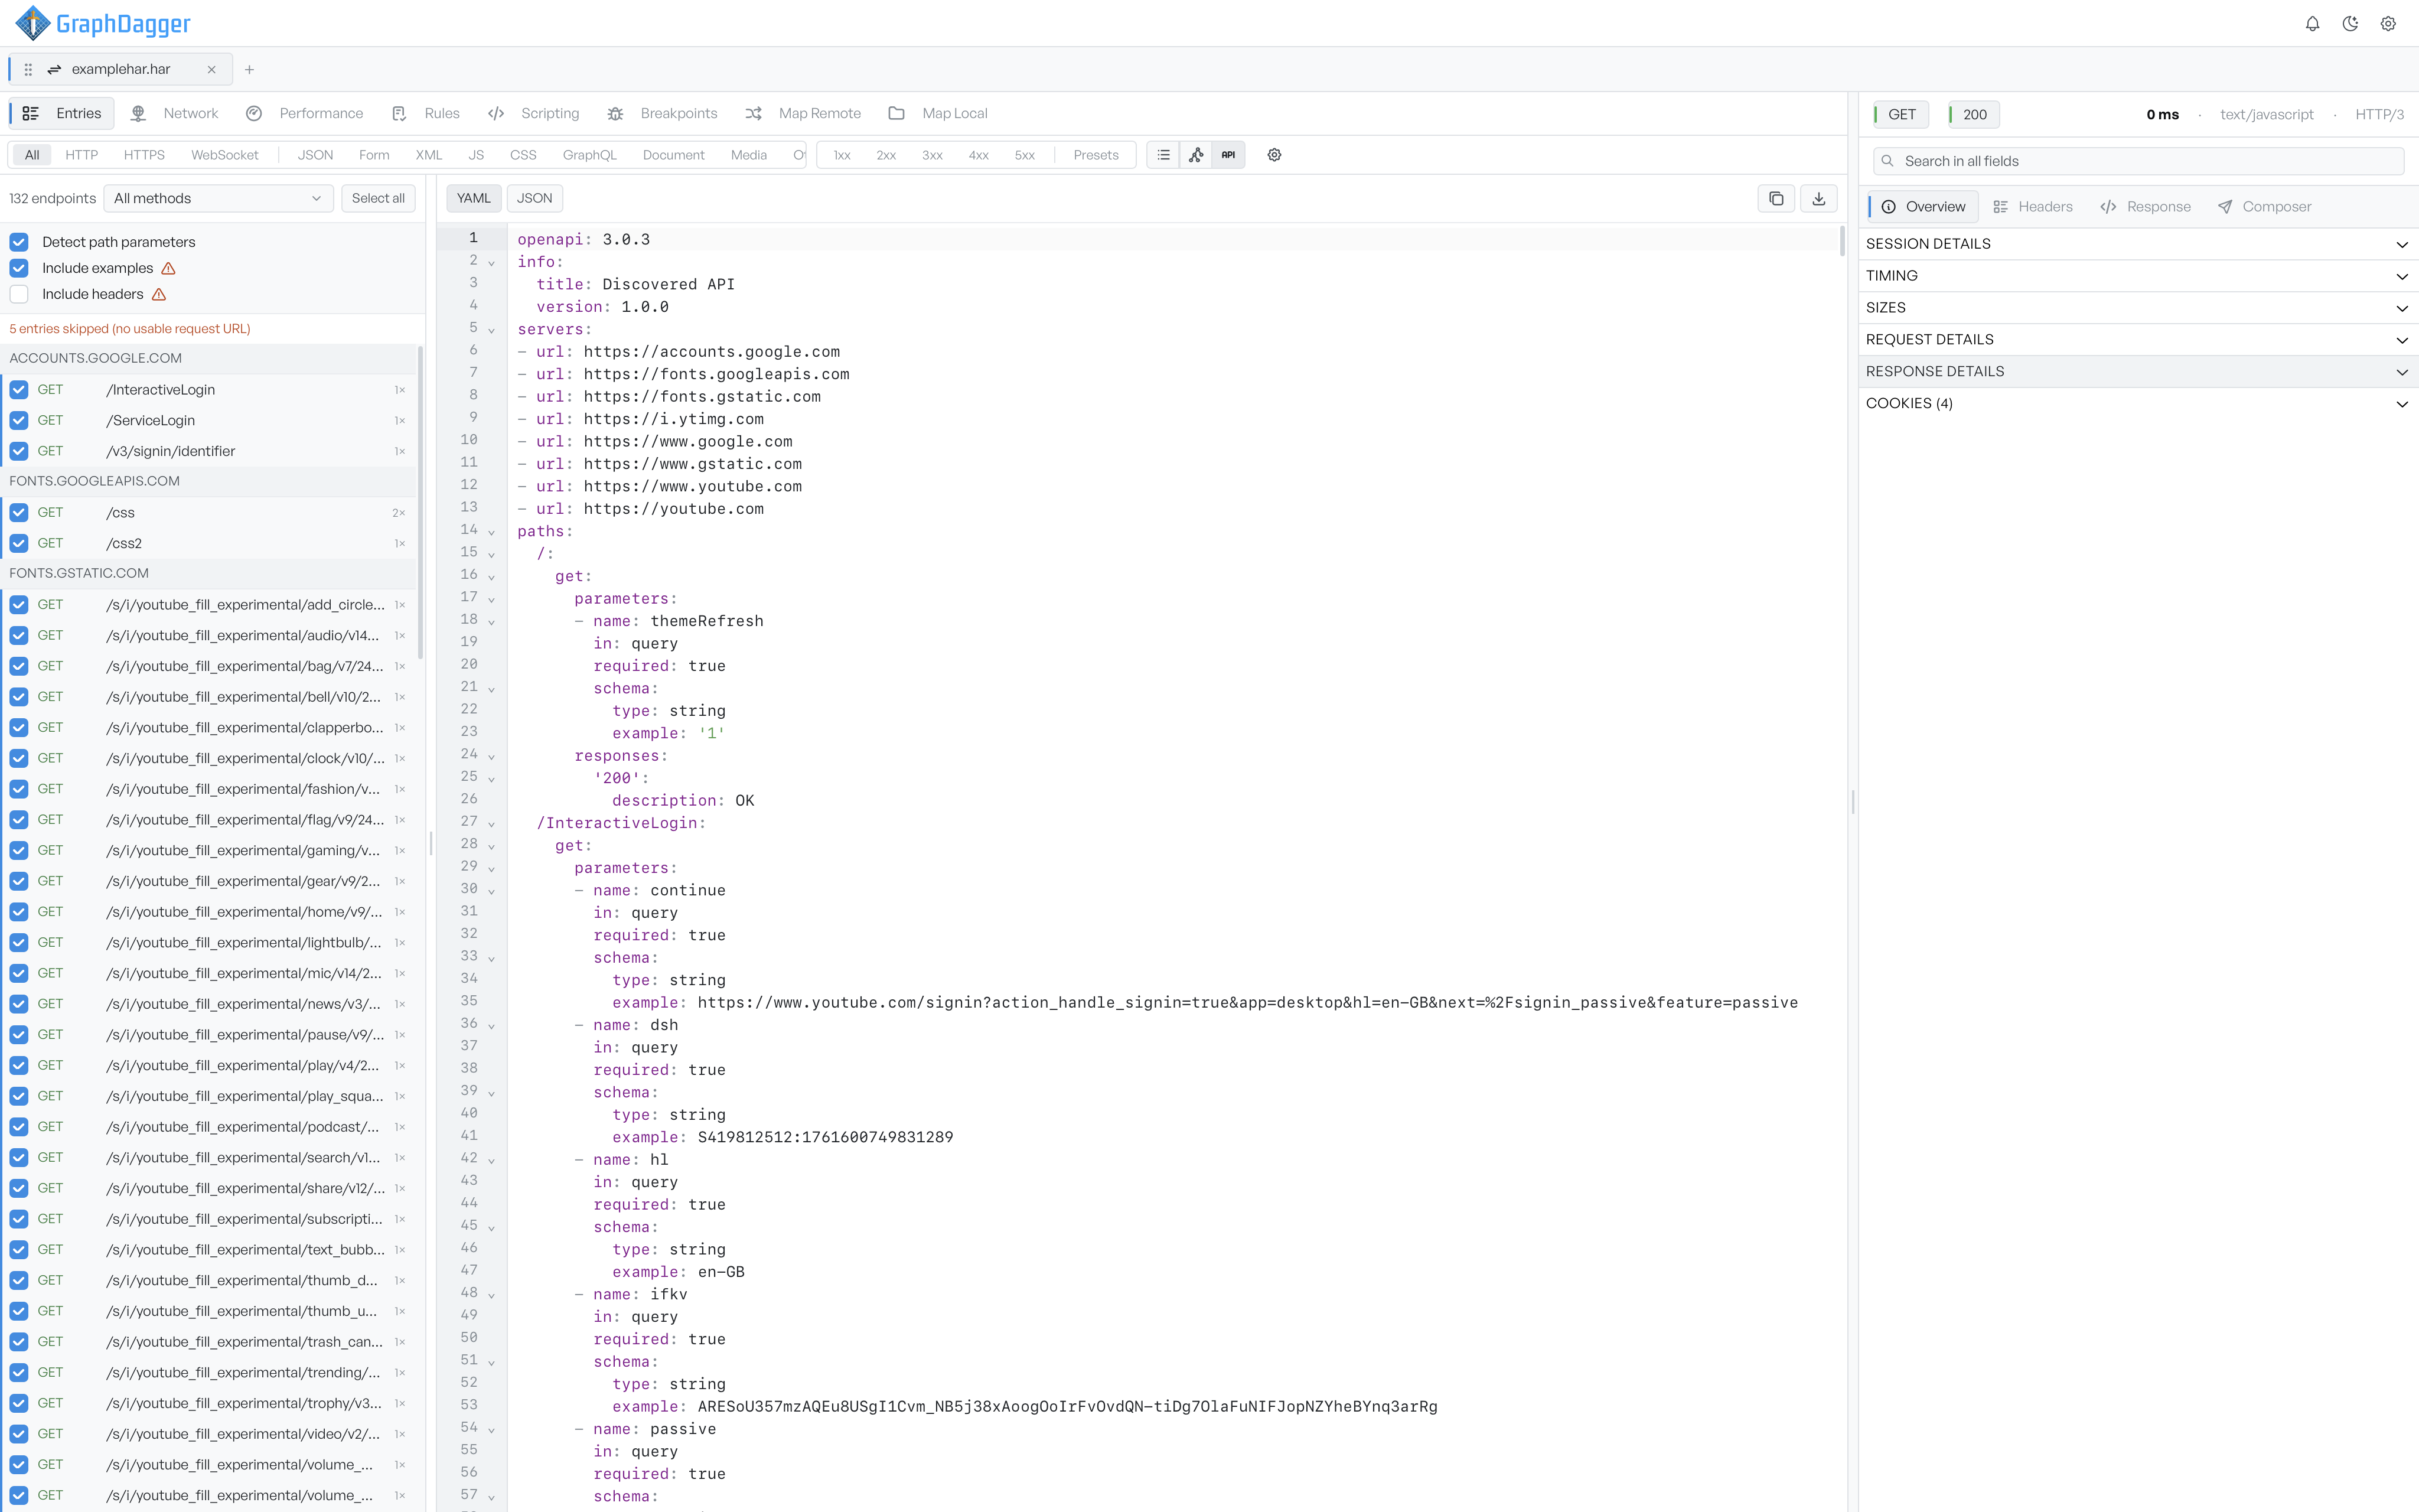The height and width of the screenshot is (1512, 2419).
Task: Switch to Headers tab in details
Action: pos(2033,207)
